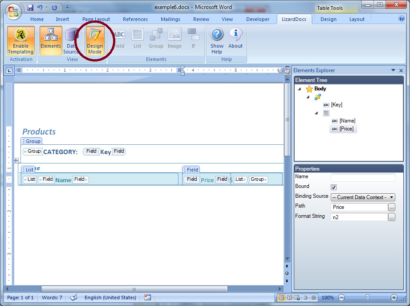410x306 pixels.
Task: Click the ruler toggle above the vertical scrollbar
Action: point(287,70)
